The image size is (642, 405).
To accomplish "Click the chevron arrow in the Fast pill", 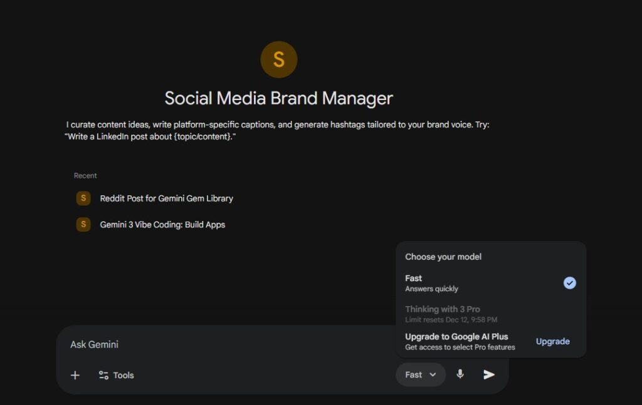I will coord(433,375).
